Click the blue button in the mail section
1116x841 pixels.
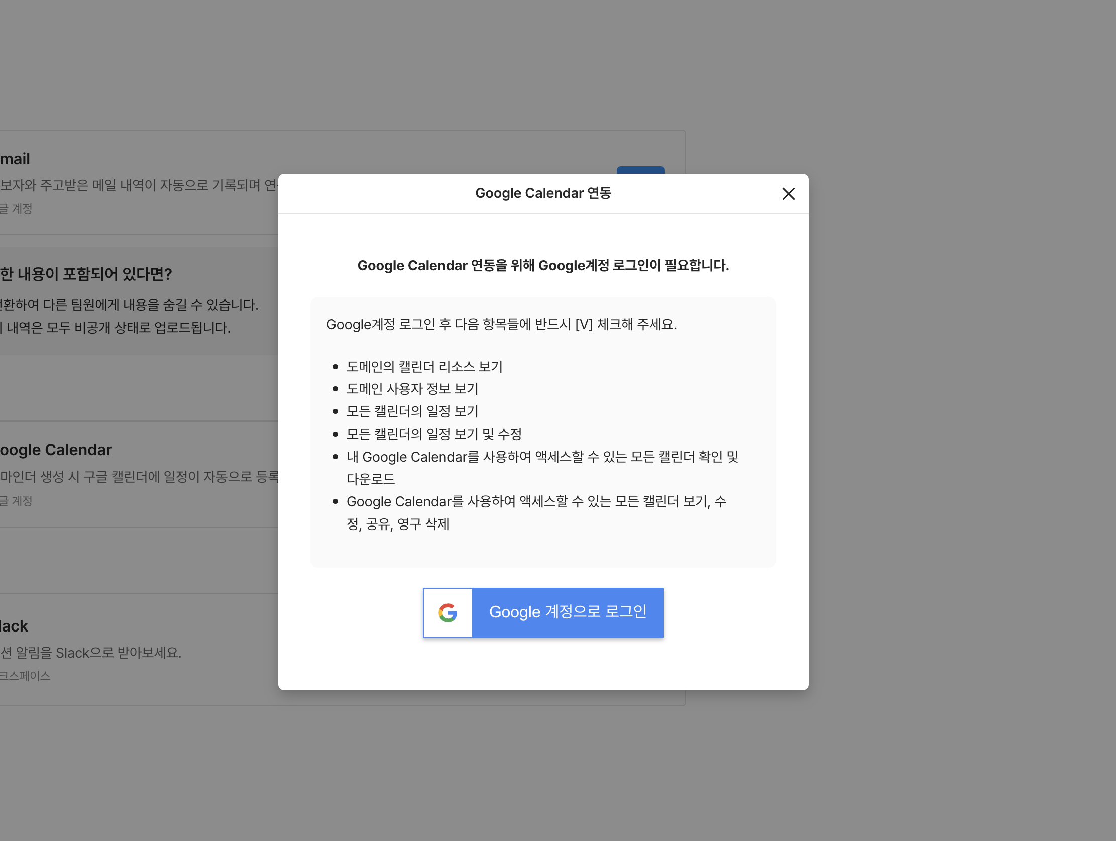(x=640, y=170)
